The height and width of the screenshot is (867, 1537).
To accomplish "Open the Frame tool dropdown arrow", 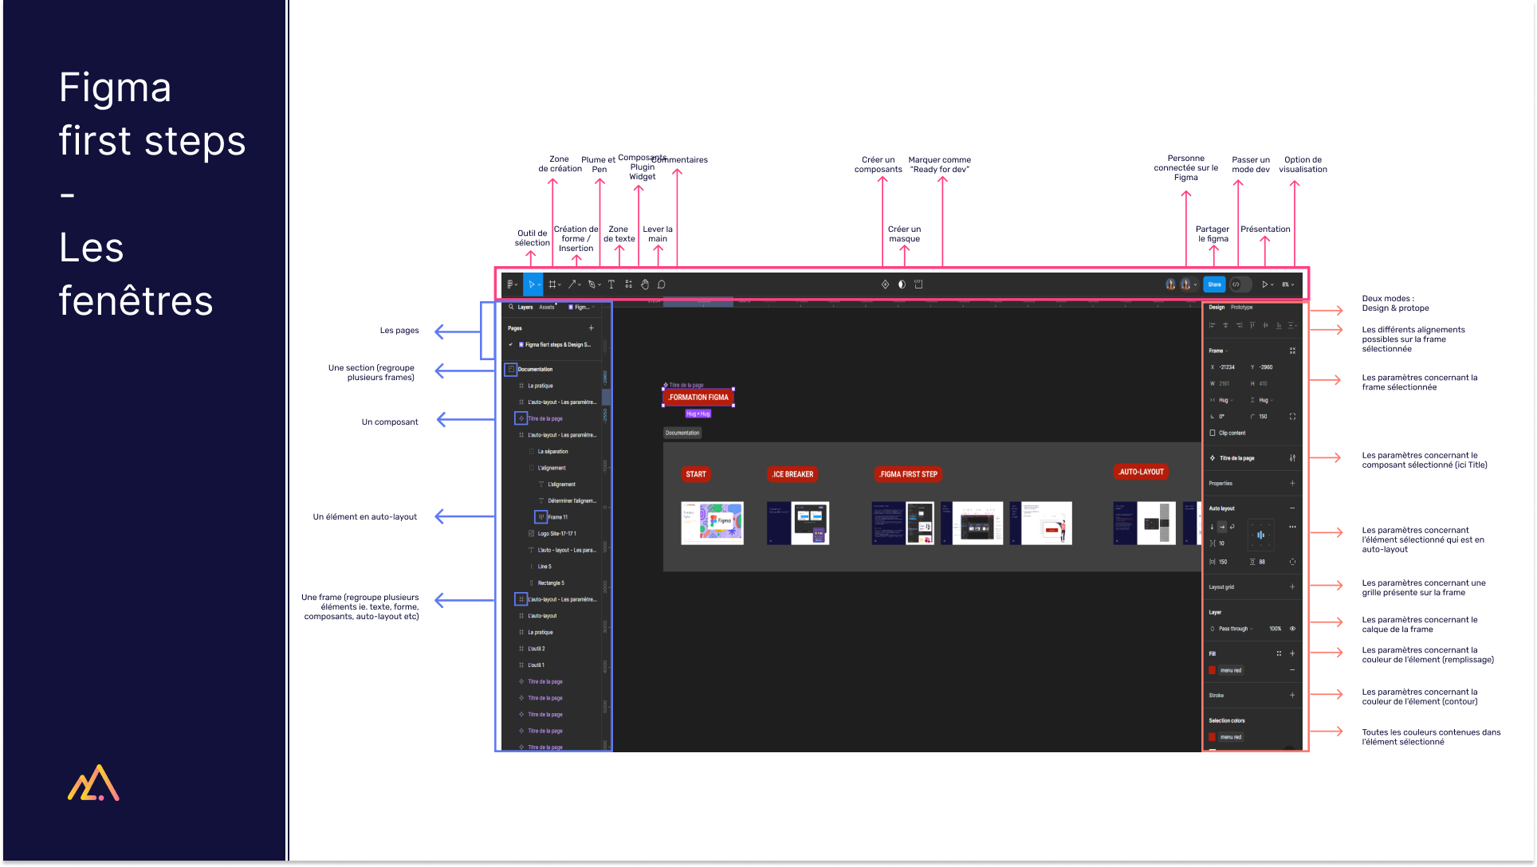I will coord(560,285).
